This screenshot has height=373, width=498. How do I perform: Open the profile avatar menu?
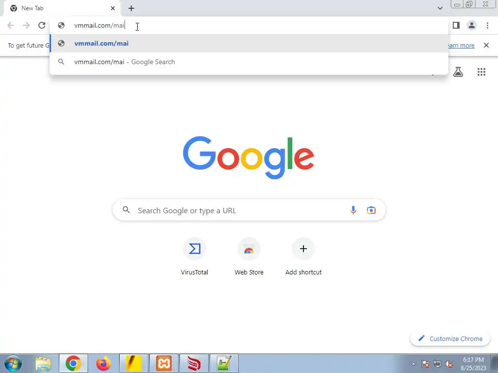472,25
